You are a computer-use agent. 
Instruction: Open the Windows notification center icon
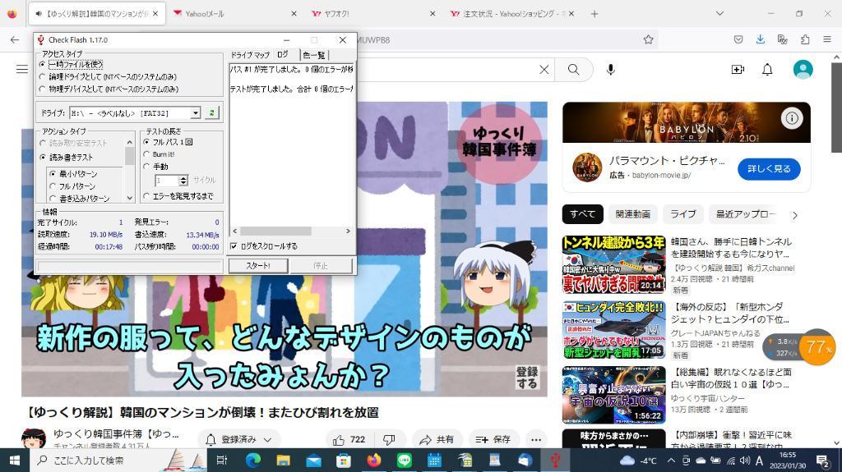823,461
